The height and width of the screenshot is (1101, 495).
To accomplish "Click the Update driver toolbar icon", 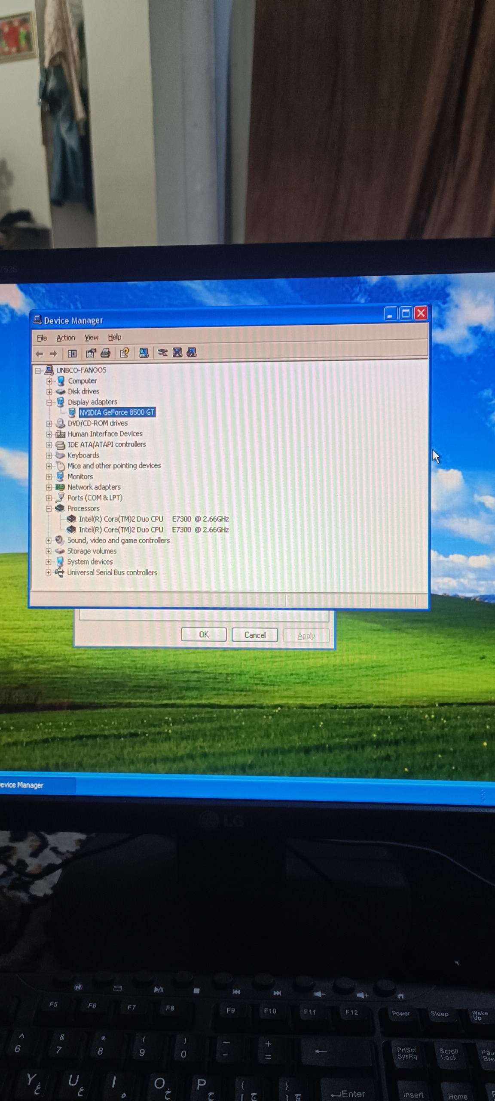I will point(162,353).
